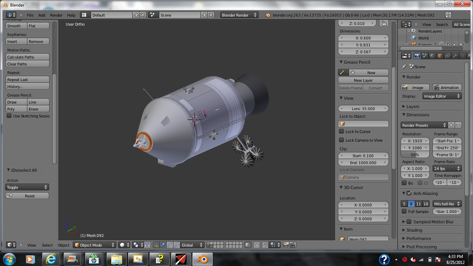Click the OpenGL render image camera icon
This screenshot has height=266, width=473.
coord(286,245)
